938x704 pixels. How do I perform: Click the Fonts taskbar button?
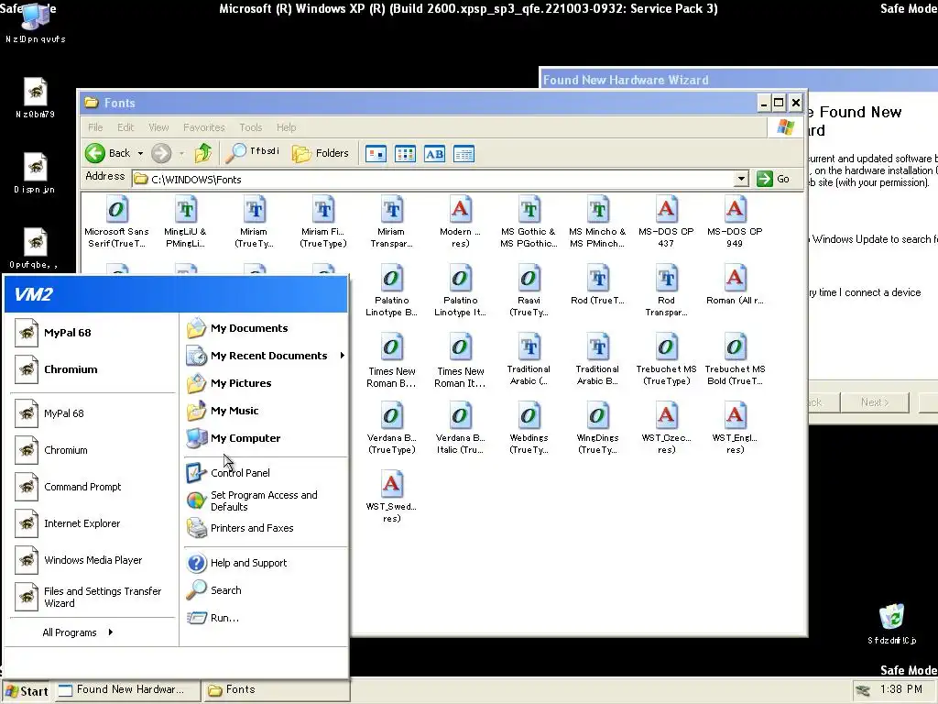(x=275, y=690)
